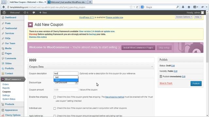Click the Products cart icon in sidebar
This screenshot has height=117, width=209.
click(3, 104)
